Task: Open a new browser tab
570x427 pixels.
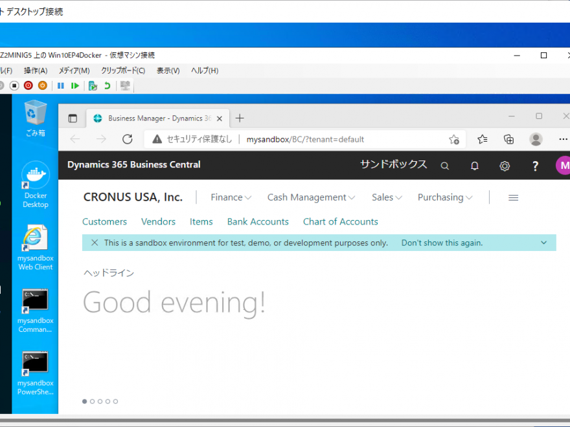Action: [240, 118]
